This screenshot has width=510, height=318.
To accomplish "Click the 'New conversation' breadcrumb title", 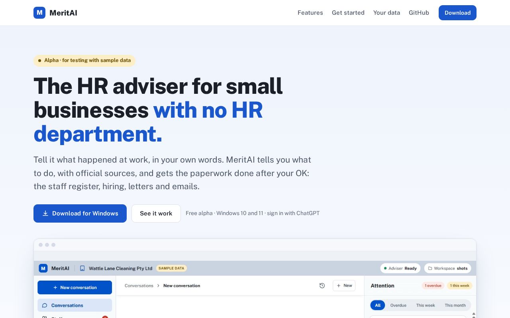I will 182,286.
